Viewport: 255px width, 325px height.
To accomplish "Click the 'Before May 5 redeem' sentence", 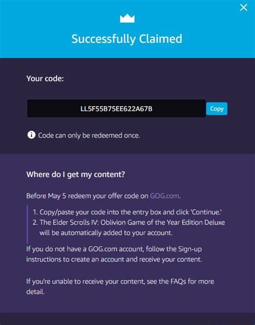I will click(x=103, y=196).
